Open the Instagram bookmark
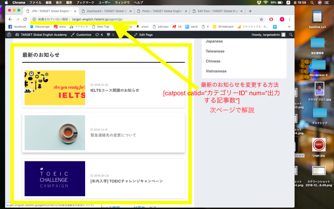 (60, 27)
